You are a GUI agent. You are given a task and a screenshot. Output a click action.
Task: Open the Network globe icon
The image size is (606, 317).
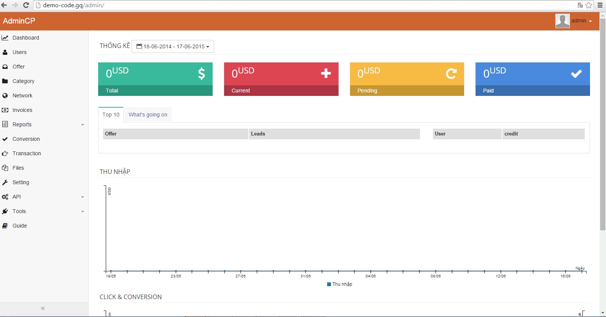coord(5,96)
